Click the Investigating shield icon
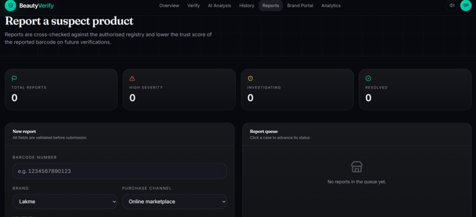 [x=250, y=78]
